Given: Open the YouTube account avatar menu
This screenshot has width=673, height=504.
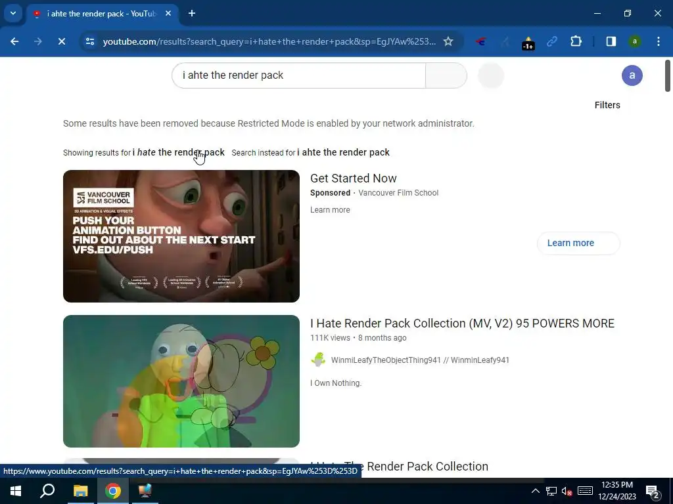Looking at the screenshot, I should click(x=632, y=75).
